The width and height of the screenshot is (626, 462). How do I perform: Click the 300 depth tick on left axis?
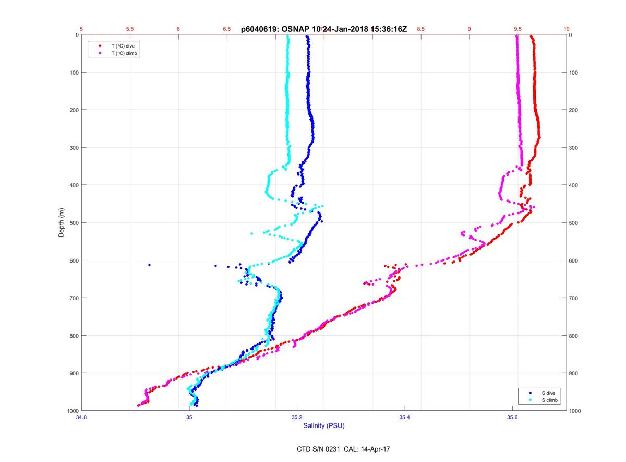pos(73,148)
